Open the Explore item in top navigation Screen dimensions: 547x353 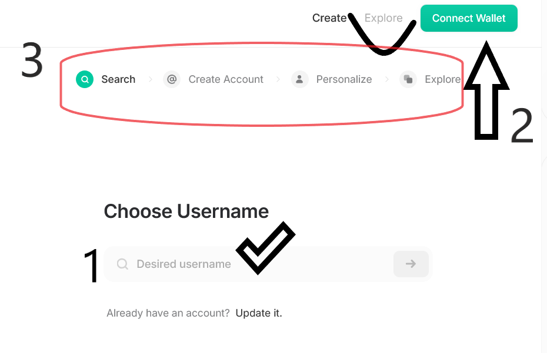pyautogui.click(x=383, y=18)
